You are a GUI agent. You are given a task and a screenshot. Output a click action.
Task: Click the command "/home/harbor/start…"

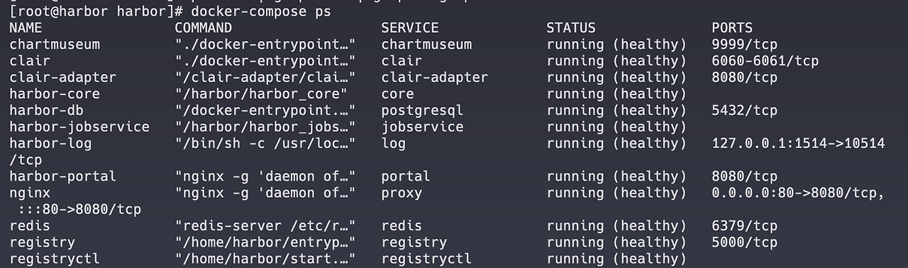click(265, 259)
